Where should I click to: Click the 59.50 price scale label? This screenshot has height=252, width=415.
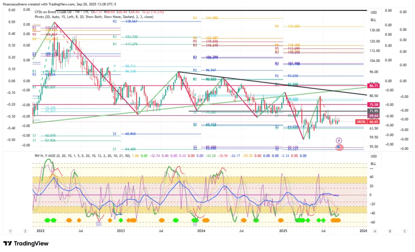click(x=374, y=137)
